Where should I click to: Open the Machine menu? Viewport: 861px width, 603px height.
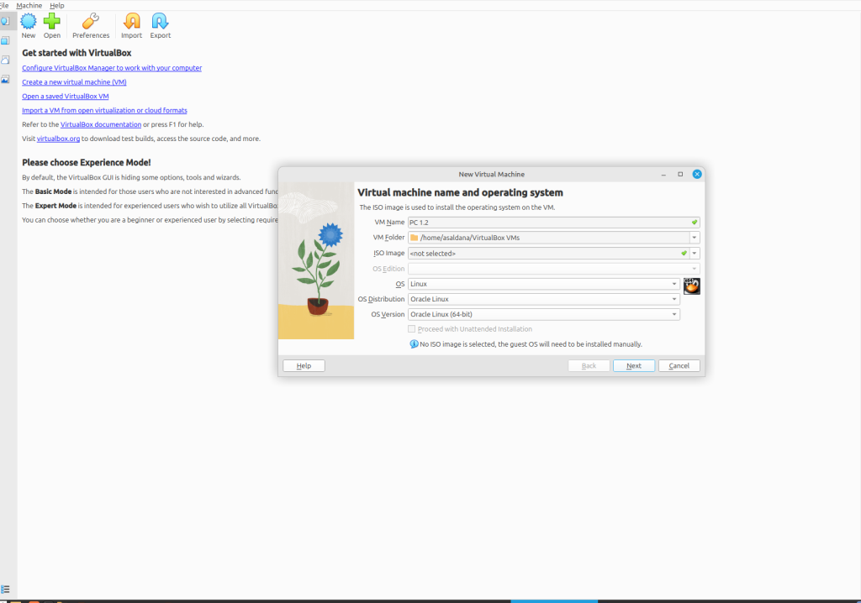29,5
